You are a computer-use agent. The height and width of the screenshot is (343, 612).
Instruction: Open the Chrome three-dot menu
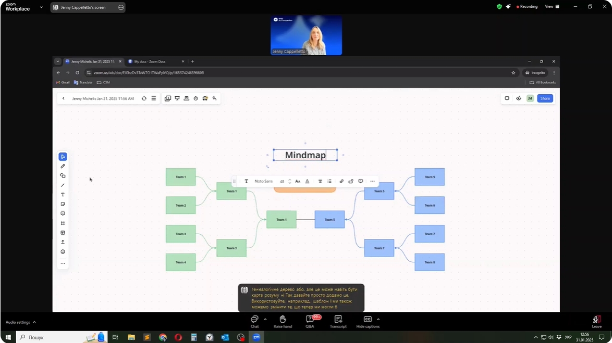[554, 73]
